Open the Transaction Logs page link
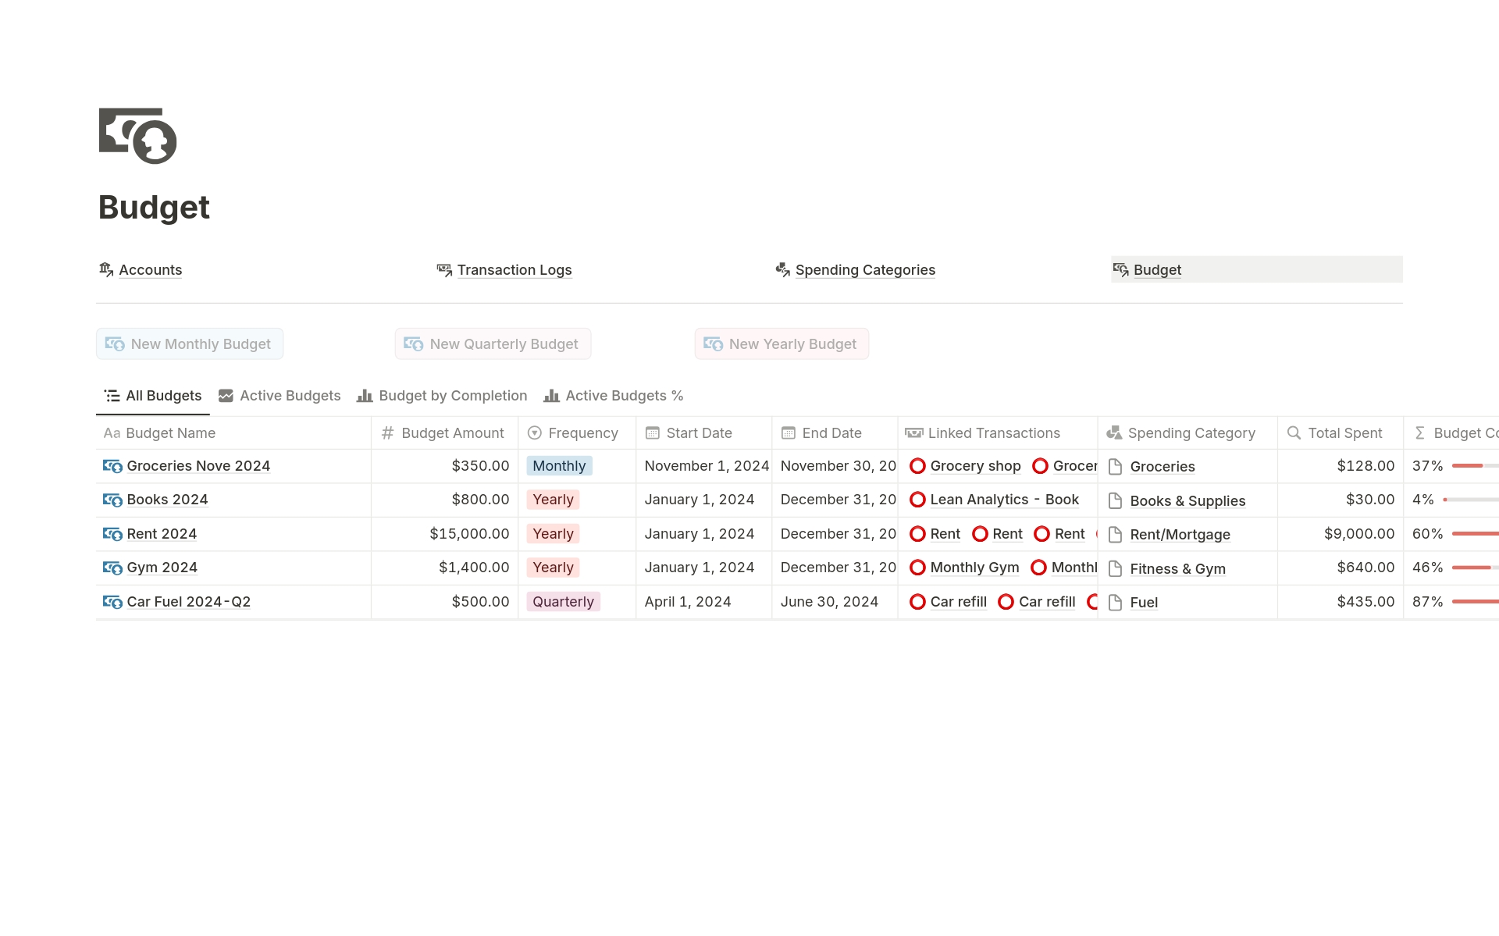 click(514, 270)
